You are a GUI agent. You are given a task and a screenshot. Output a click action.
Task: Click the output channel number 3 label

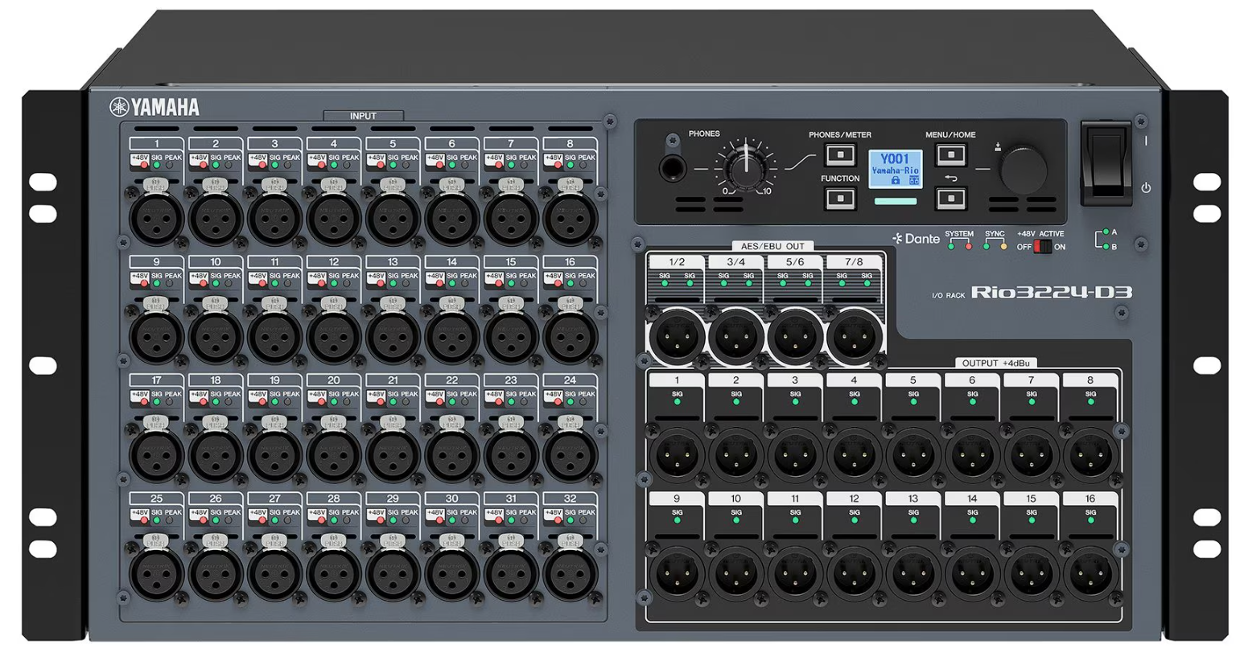click(795, 380)
